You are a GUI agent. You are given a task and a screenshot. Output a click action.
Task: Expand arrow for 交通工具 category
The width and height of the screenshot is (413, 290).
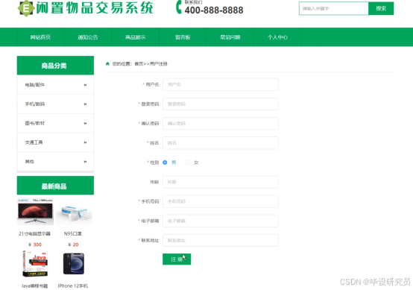85,142
